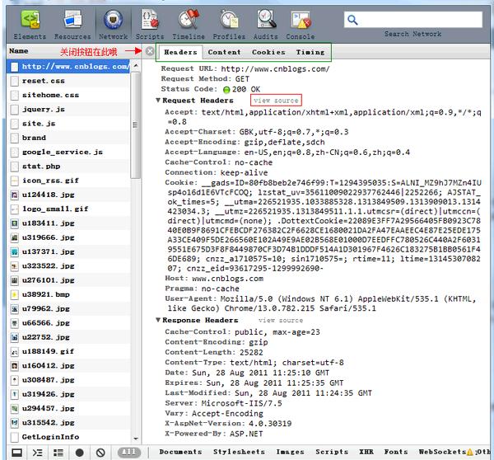Collapse the Response Headers section

(158, 321)
